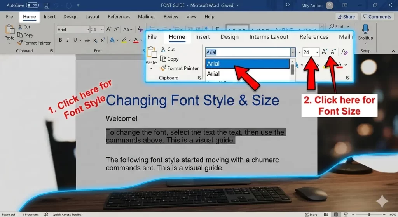Click the proofing book icon in status bar
The width and height of the screenshot is (398, 217).
(46, 214)
